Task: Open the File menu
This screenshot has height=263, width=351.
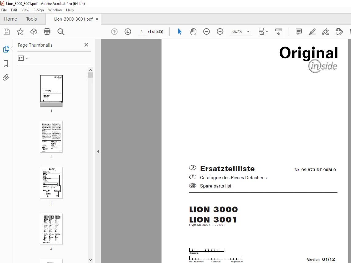Action: pyautogui.click(x=4, y=10)
